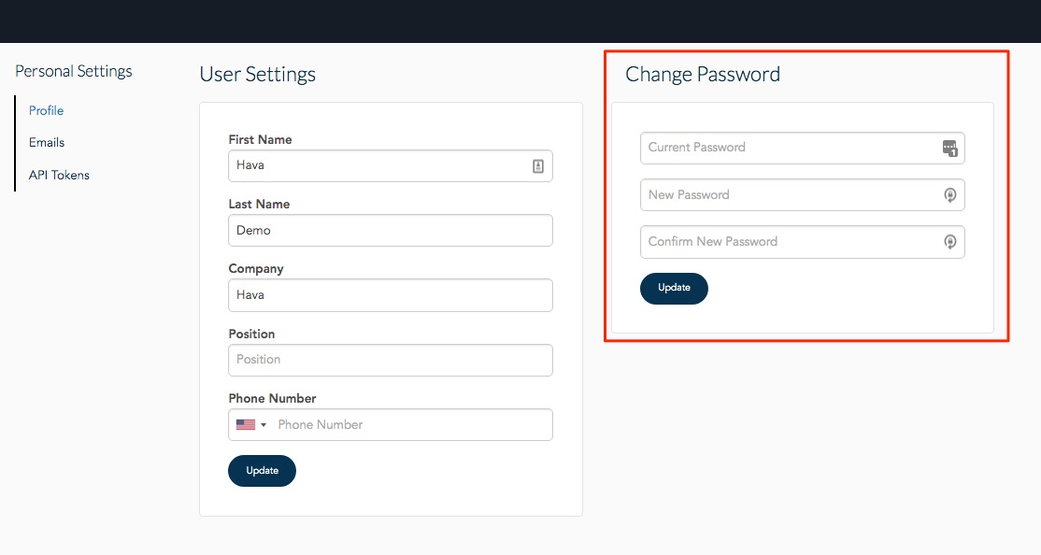The width and height of the screenshot is (1041, 555).
Task: Open the API Tokens section
Action: 59,175
